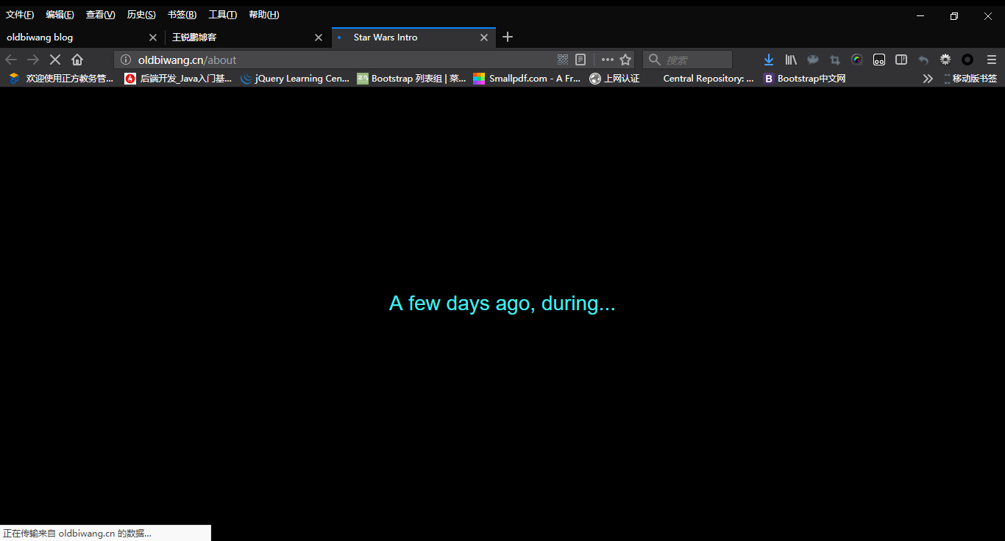This screenshot has height=541, width=1005.
Task: Open Bootstrap 列表组 bookmark
Action: 411,79
